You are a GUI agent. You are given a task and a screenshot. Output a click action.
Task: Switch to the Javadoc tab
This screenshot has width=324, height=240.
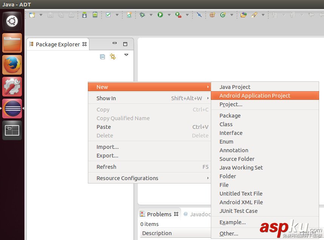[x=197, y=214]
